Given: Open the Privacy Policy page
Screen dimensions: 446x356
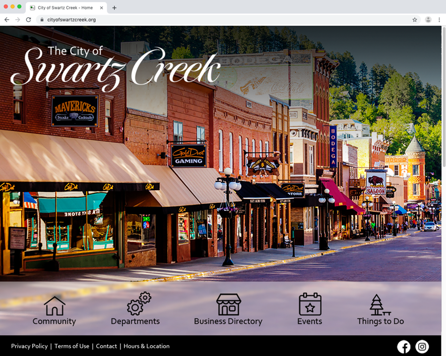Looking at the screenshot, I should pos(29,346).
